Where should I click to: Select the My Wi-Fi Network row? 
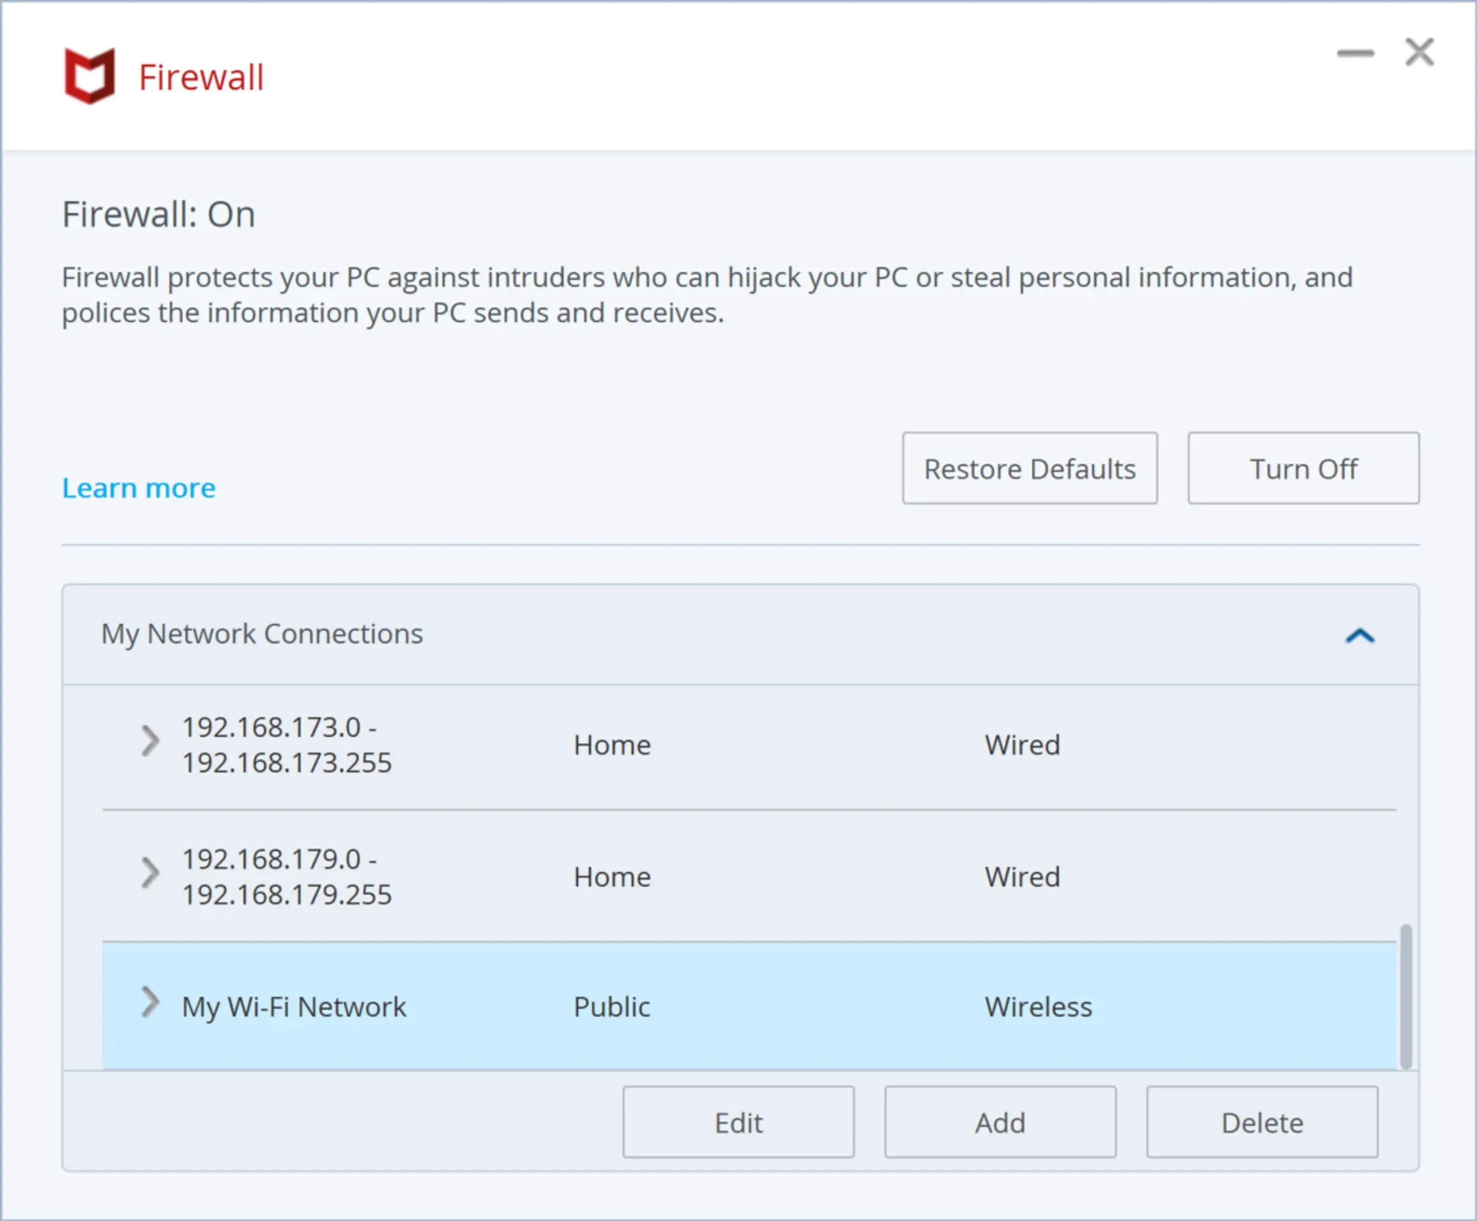pos(774,1006)
